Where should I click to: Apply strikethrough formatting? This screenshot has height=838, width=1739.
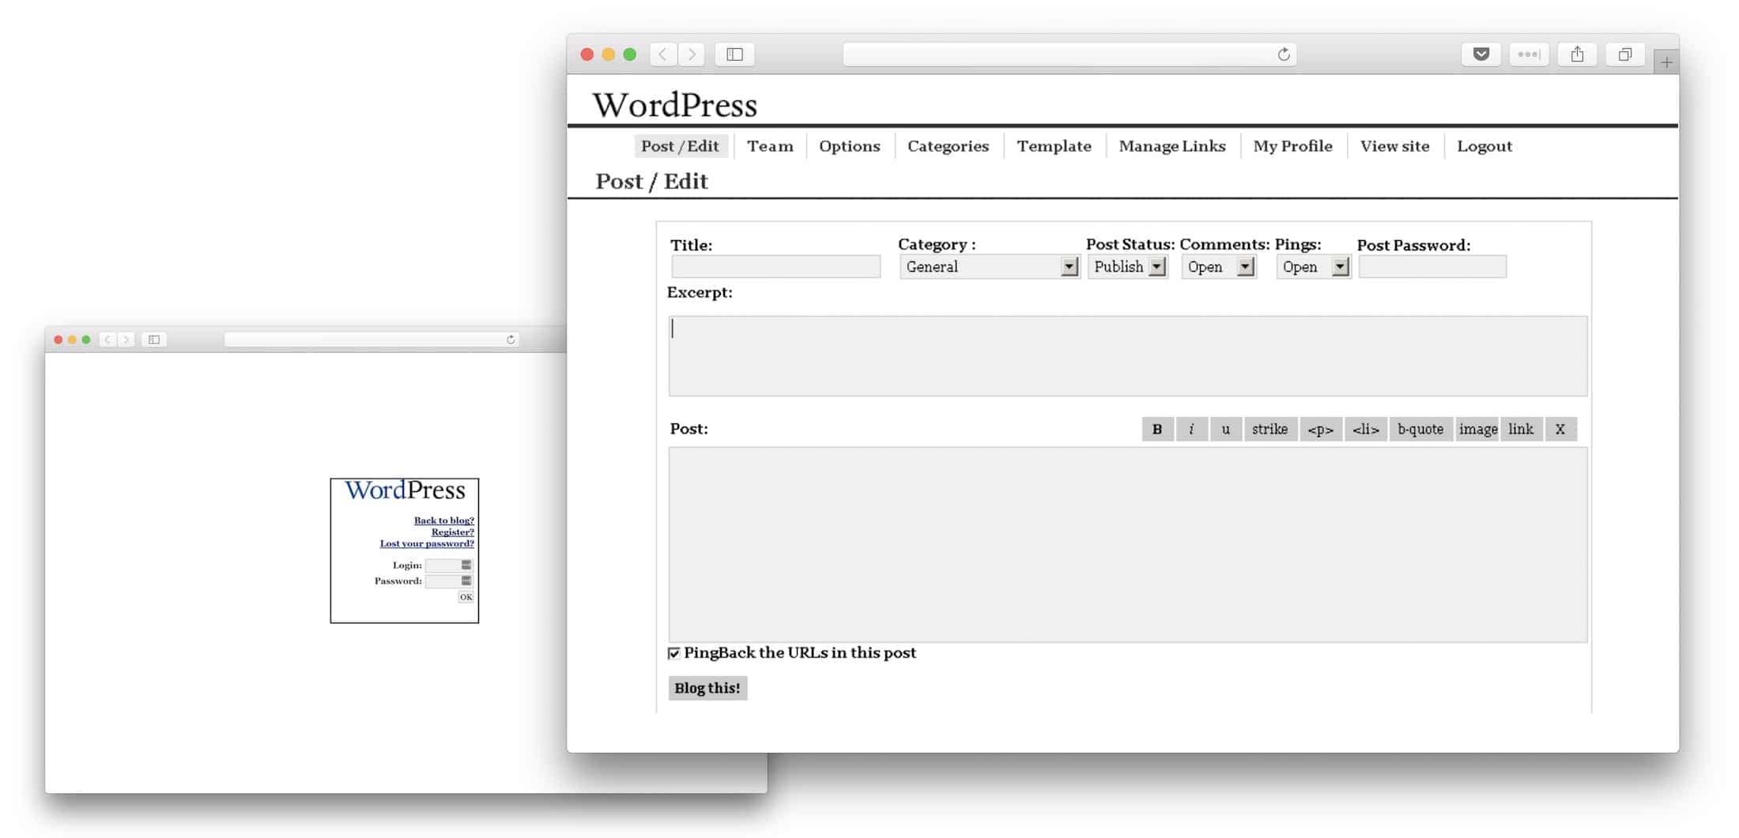(1270, 429)
